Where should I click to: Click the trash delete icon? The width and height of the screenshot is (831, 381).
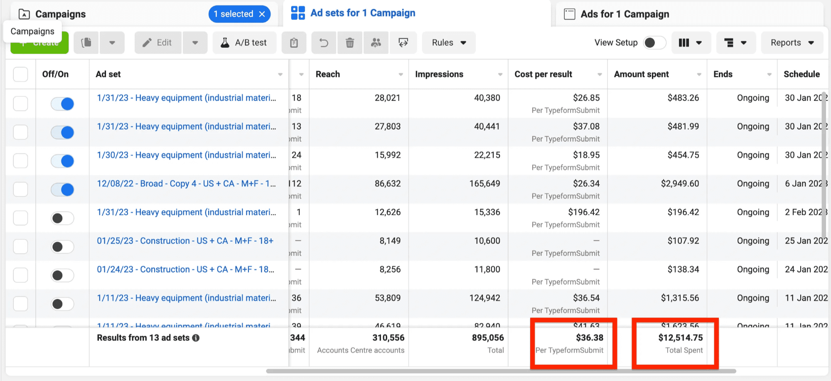(350, 43)
